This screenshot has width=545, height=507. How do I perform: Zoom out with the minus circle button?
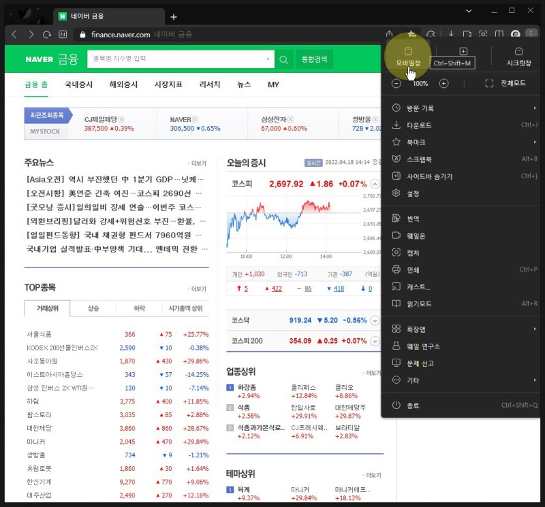396,83
